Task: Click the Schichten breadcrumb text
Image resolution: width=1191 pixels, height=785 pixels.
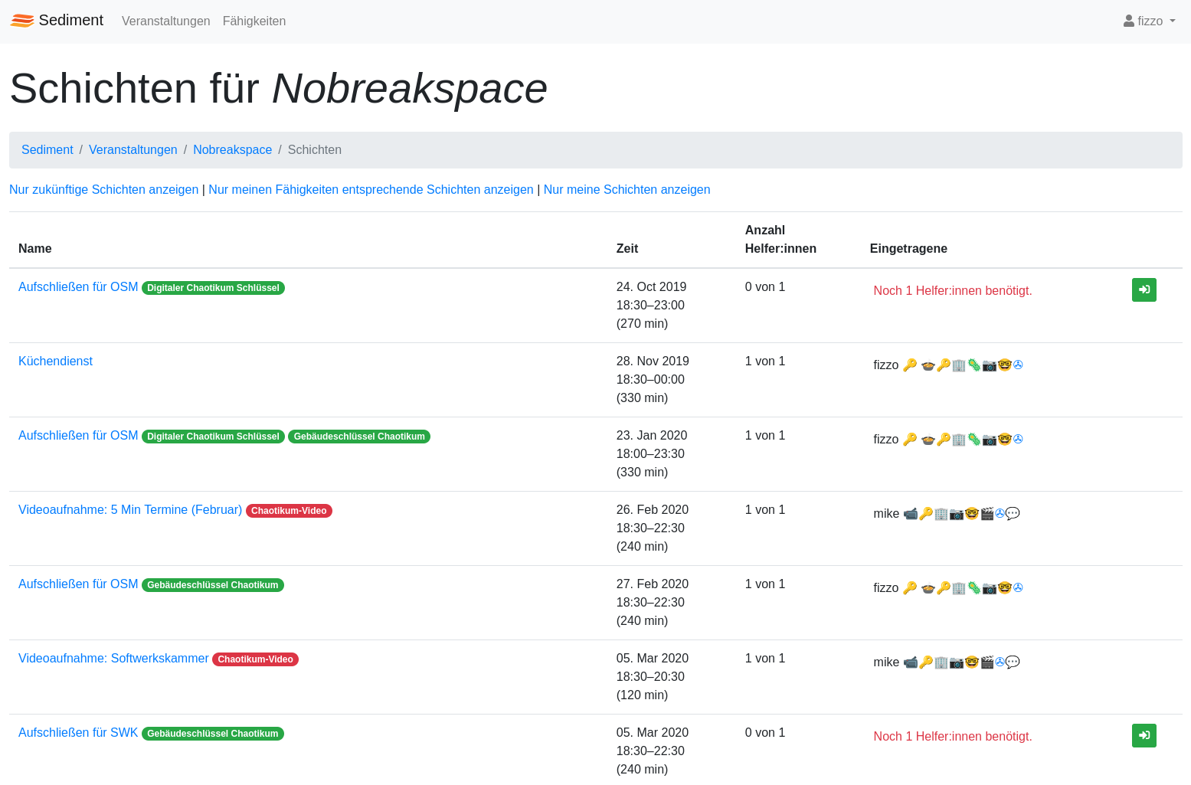Action: coord(315,150)
